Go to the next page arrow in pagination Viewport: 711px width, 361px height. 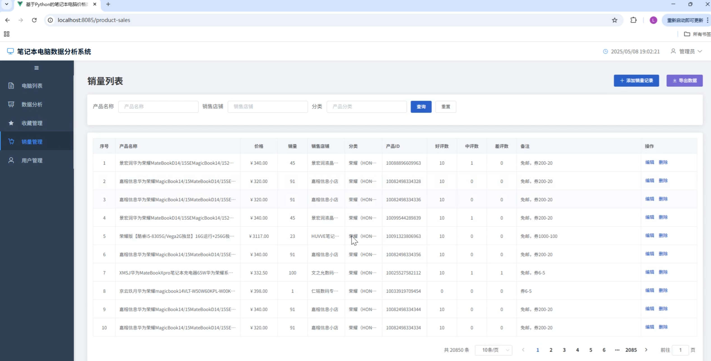point(646,350)
